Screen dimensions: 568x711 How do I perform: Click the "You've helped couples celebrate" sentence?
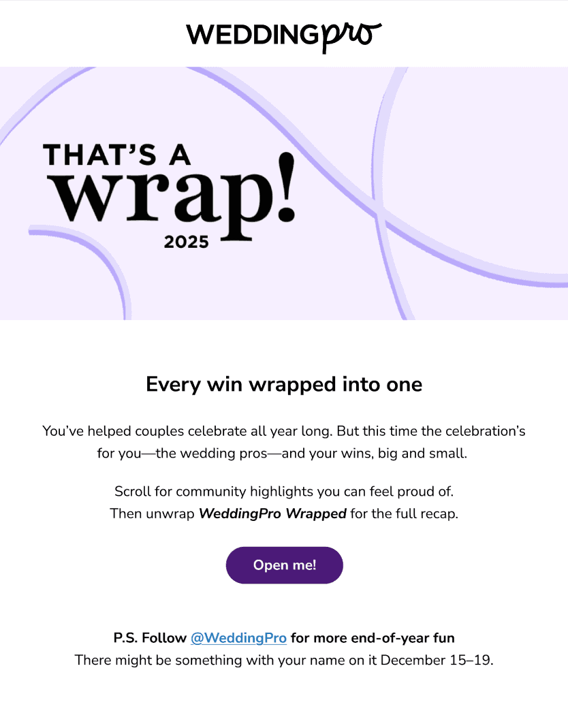click(204, 431)
